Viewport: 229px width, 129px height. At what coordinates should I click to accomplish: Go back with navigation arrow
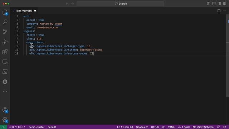pyautogui.click(x=67, y=4)
